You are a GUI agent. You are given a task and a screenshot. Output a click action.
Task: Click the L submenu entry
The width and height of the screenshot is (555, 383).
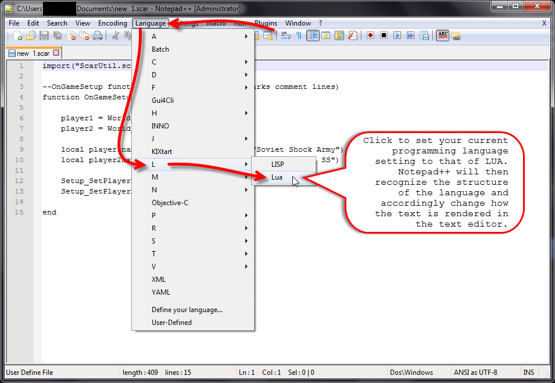pyautogui.click(x=193, y=164)
